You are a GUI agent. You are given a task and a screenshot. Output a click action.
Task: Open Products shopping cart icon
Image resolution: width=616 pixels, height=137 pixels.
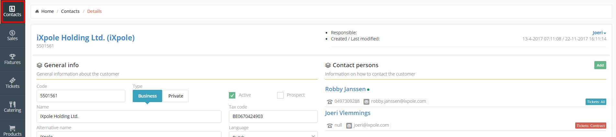[x=12, y=128]
